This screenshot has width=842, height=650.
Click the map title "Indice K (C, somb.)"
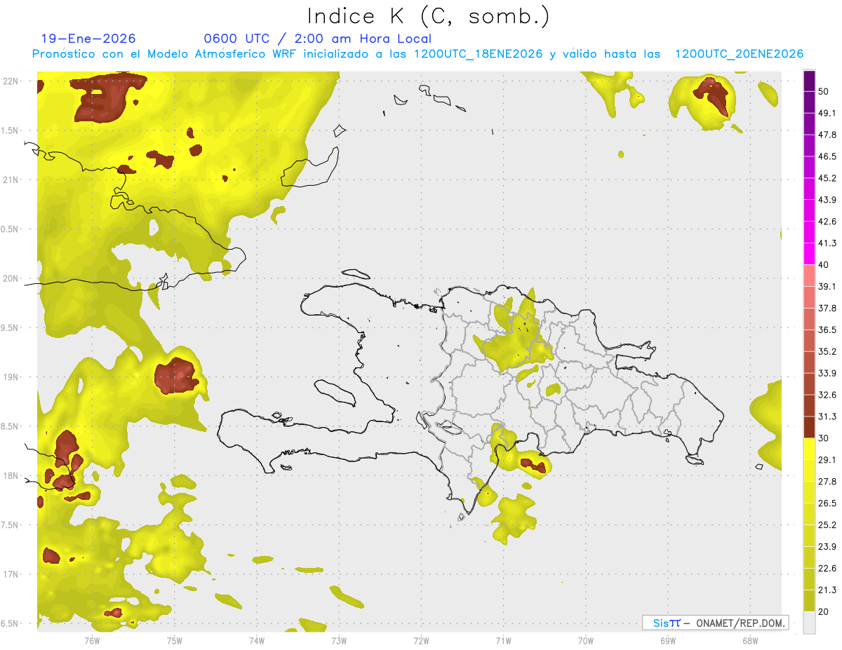[428, 16]
